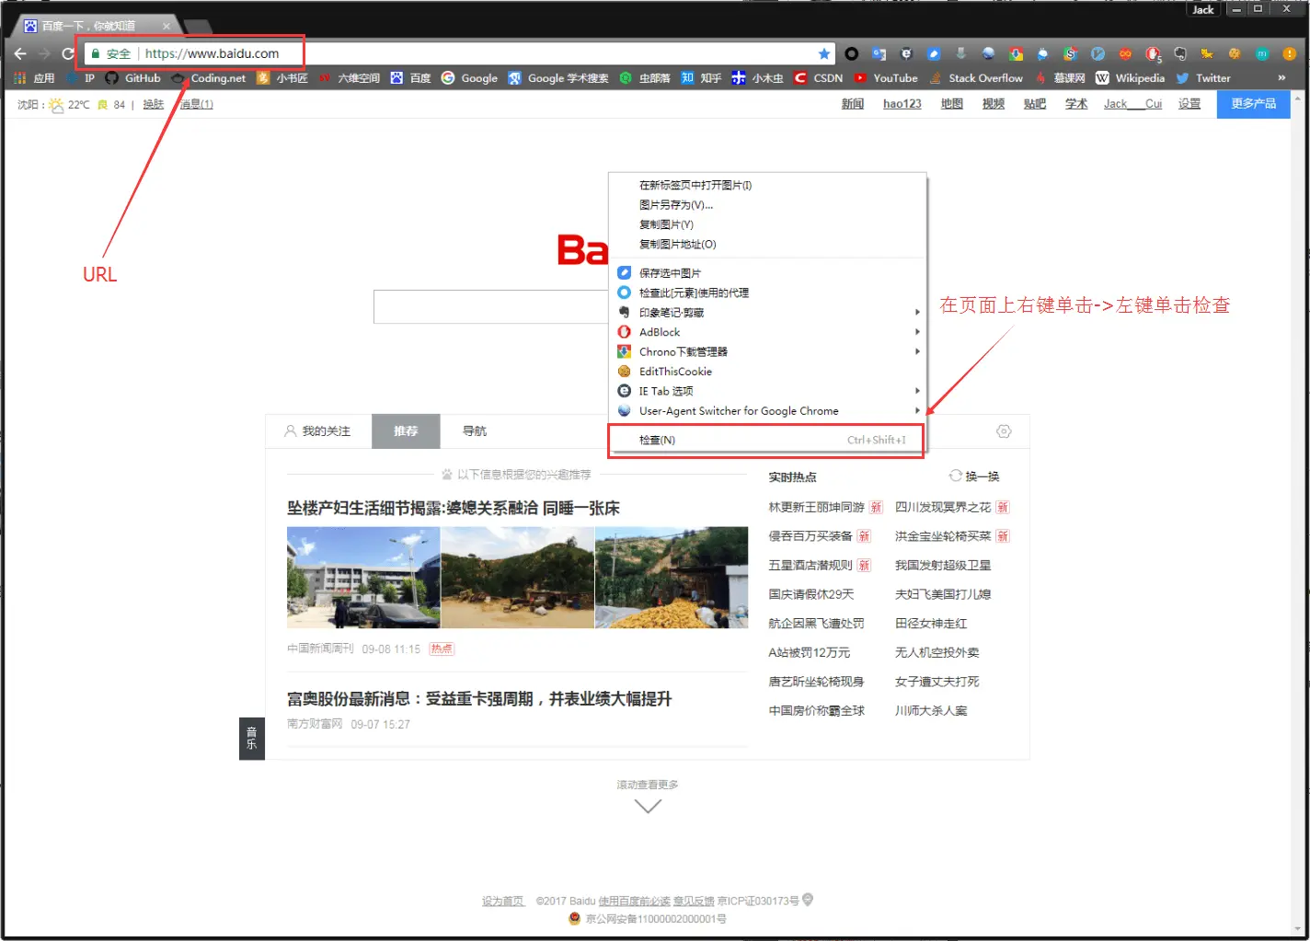Click the 滚动查看更多 down arrow
Screen dimensions: 1310x941
coord(648,805)
